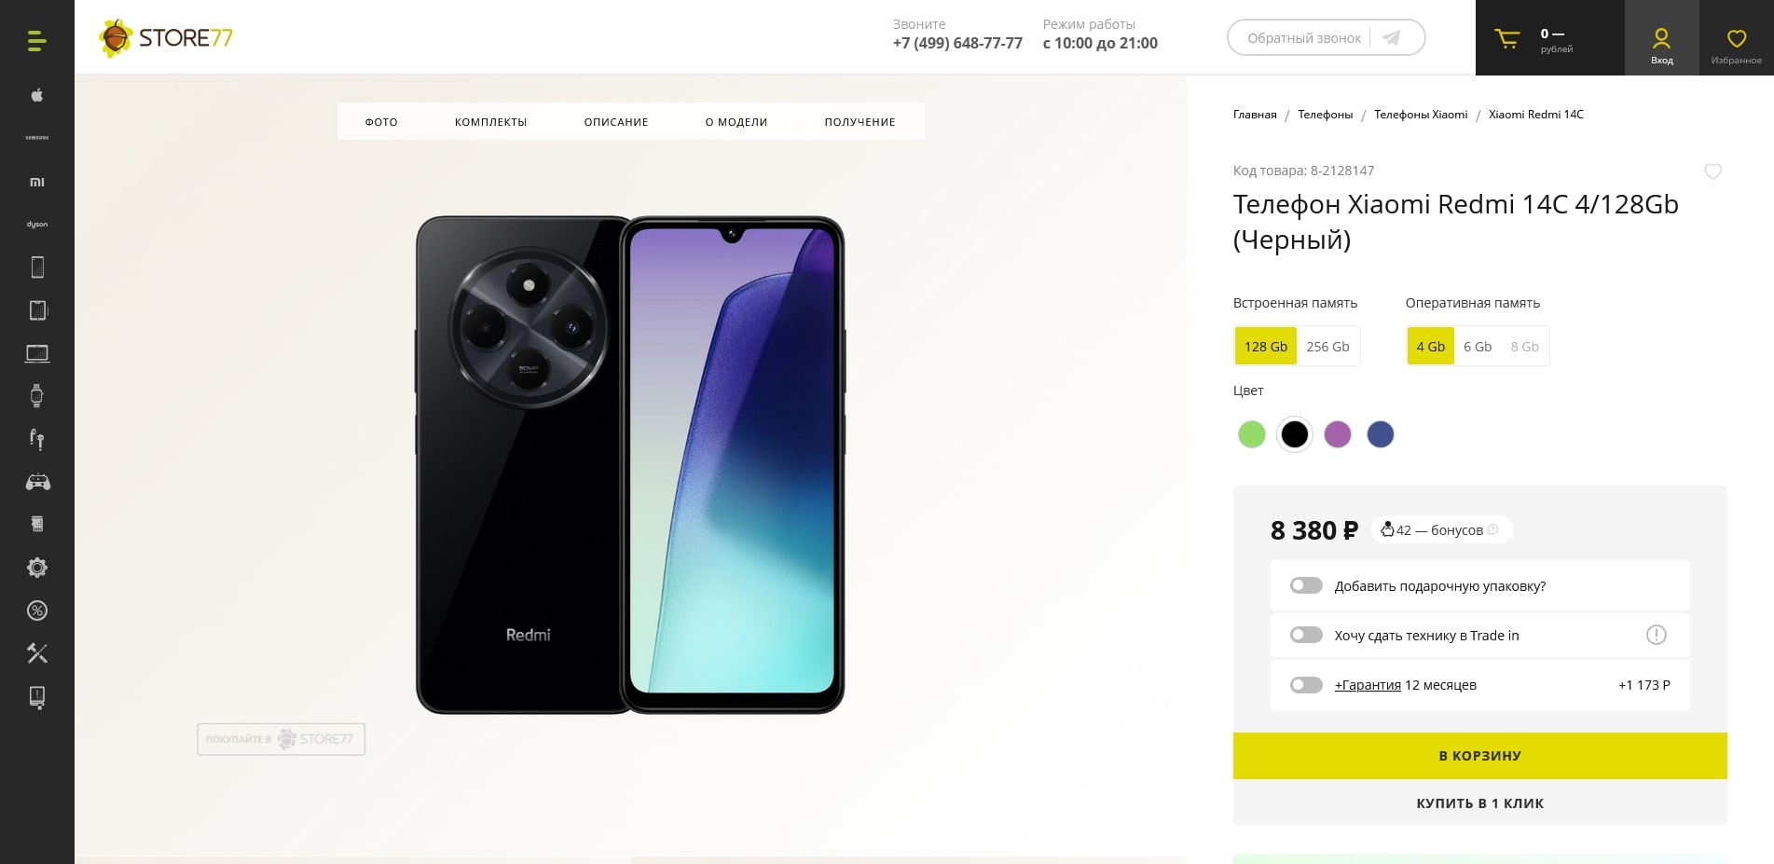This screenshot has height=864, width=1774.
Task: Select 256 Gb storage option
Action: 1327,347
